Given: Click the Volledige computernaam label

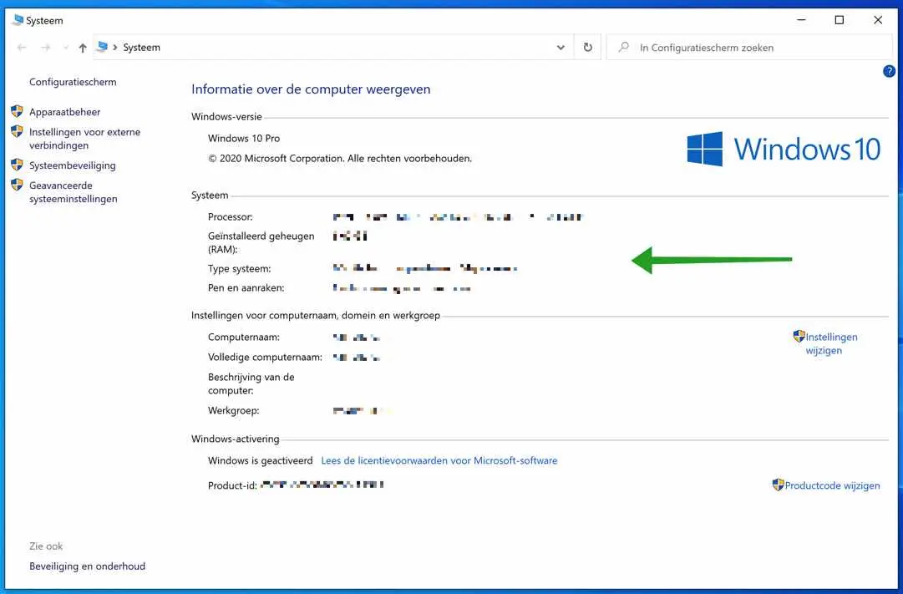Looking at the screenshot, I should [x=265, y=358].
